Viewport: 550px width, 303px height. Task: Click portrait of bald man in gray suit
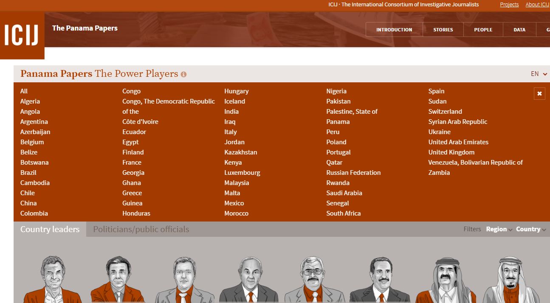248,279
